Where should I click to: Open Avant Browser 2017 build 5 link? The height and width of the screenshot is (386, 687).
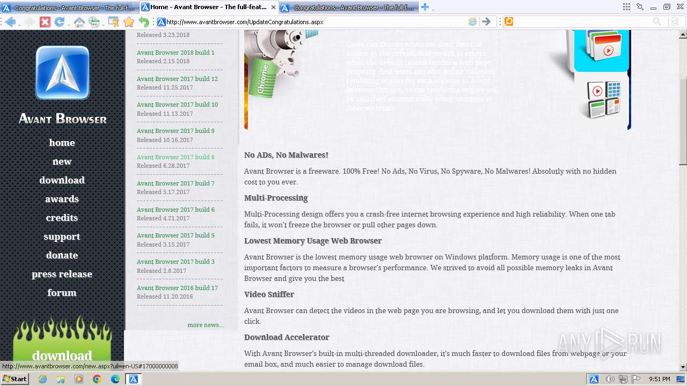pyautogui.click(x=176, y=235)
